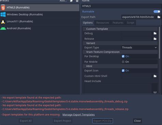Click the Android robot icon
This screenshot has height=125, width=162.
3,28
